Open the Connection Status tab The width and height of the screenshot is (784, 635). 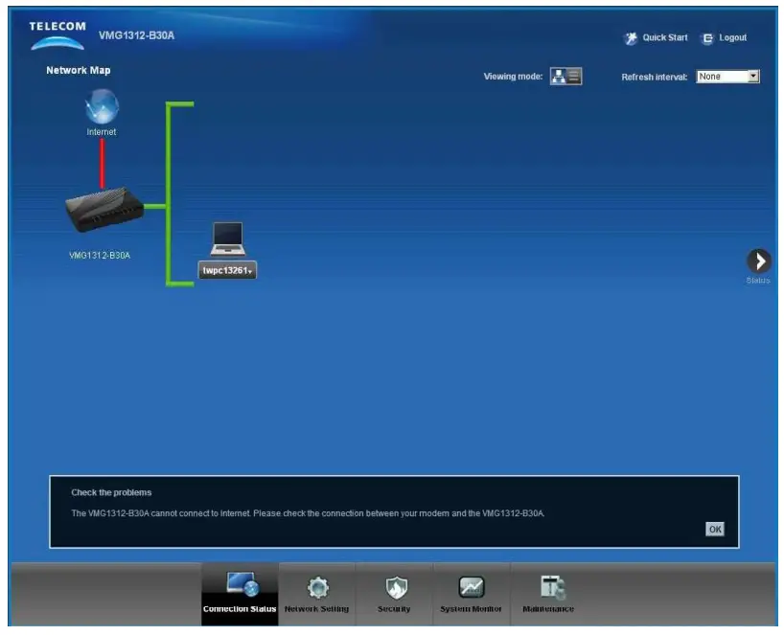(240, 594)
